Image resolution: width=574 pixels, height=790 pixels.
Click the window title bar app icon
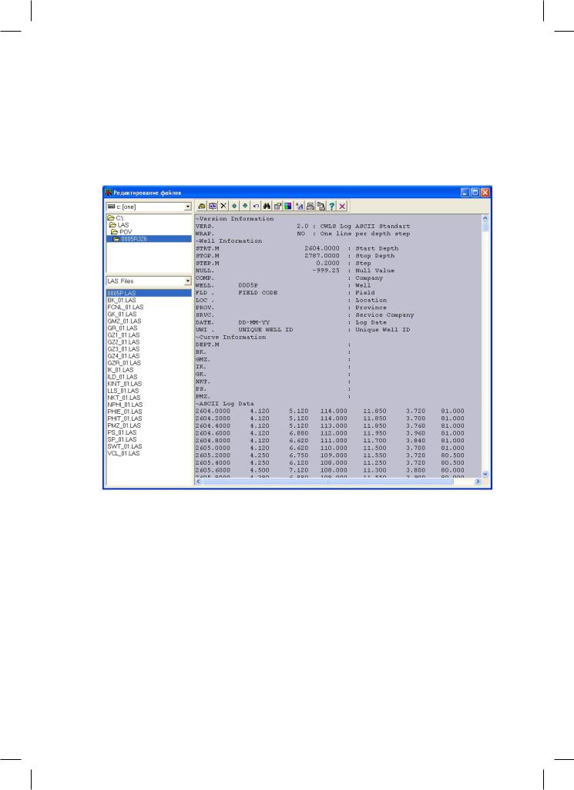tap(108, 193)
